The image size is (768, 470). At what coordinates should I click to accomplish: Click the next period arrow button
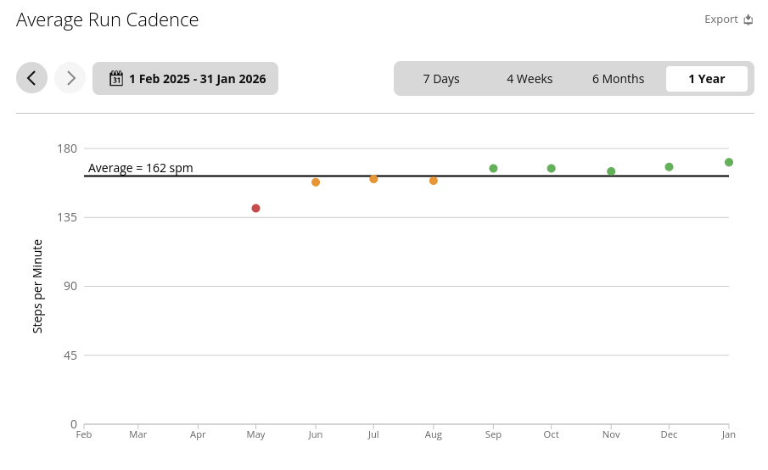[x=70, y=78]
